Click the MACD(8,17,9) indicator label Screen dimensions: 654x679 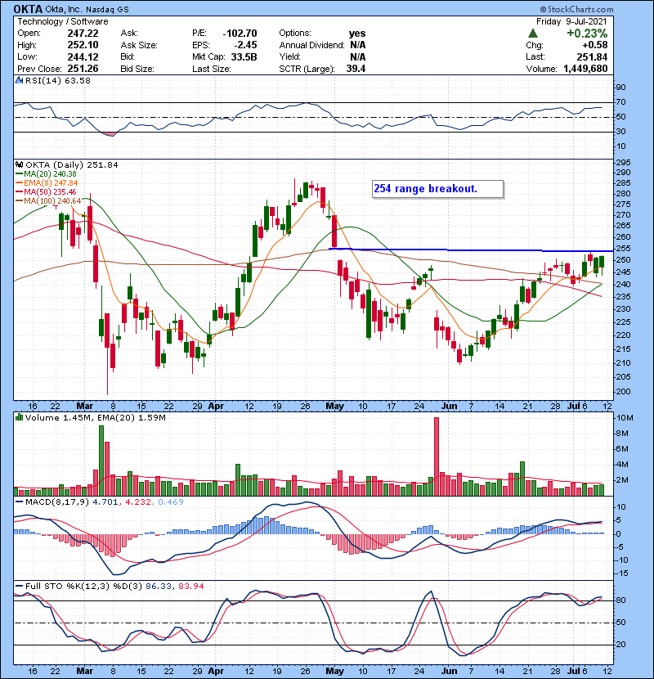57,502
